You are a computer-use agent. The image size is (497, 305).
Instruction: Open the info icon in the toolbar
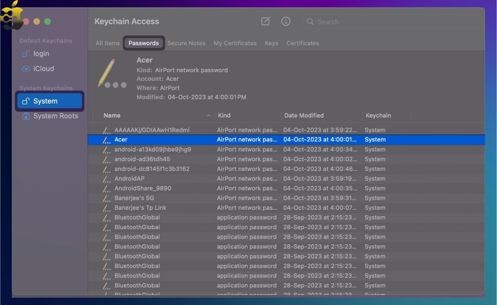[286, 21]
